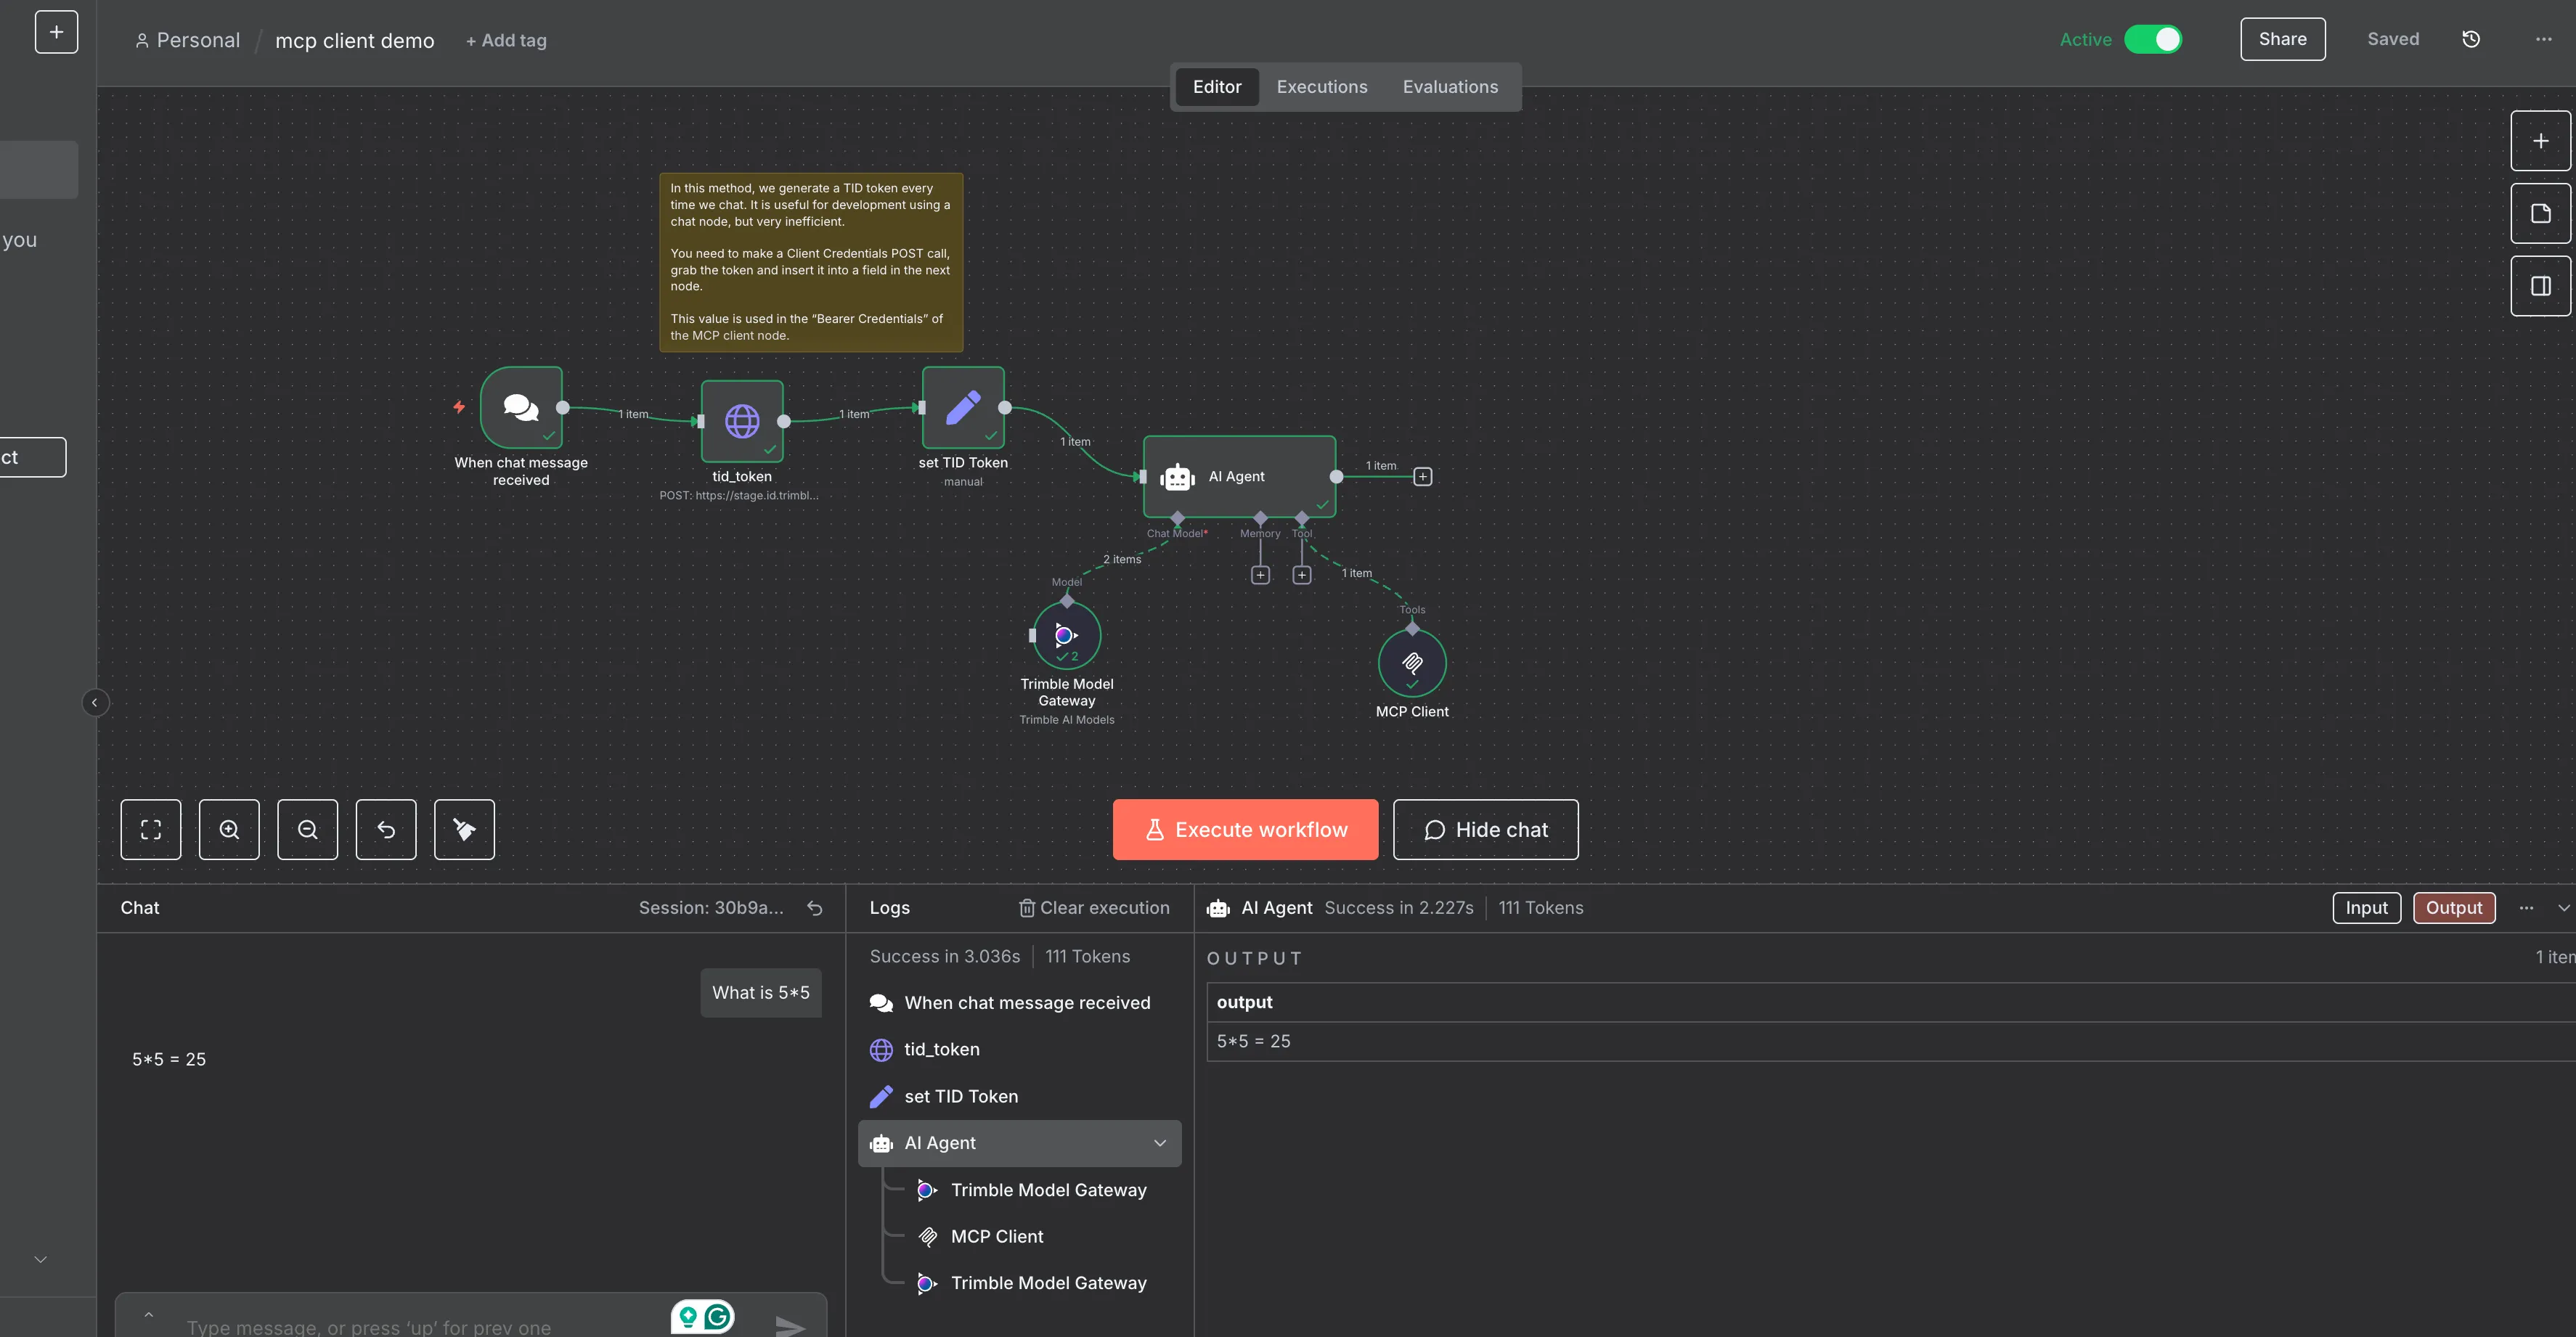Switch log view to Input
The height and width of the screenshot is (1337, 2576).
point(2366,908)
